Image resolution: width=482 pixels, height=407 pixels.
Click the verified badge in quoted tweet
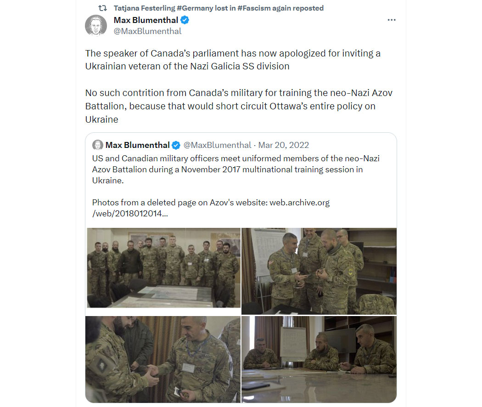point(176,145)
